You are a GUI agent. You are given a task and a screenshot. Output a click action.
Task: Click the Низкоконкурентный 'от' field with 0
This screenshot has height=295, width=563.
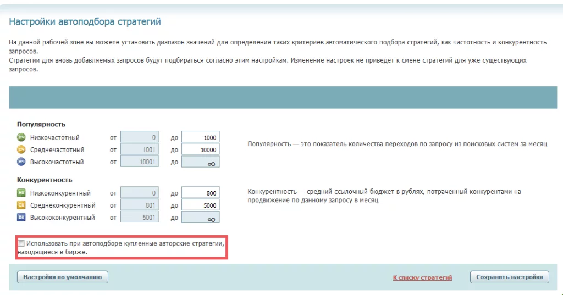[x=139, y=193]
